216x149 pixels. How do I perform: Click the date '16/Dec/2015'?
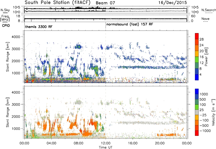pyautogui.click(x=173, y=3)
